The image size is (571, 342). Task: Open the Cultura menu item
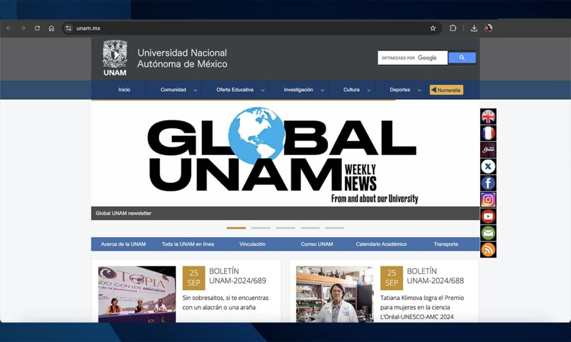click(x=351, y=90)
